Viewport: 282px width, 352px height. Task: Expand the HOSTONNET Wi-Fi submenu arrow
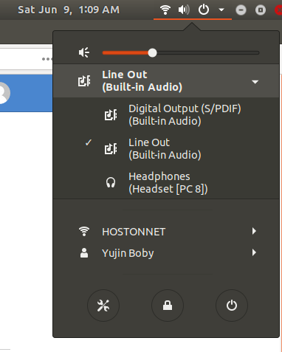pyautogui.click(x=254, y=231)
